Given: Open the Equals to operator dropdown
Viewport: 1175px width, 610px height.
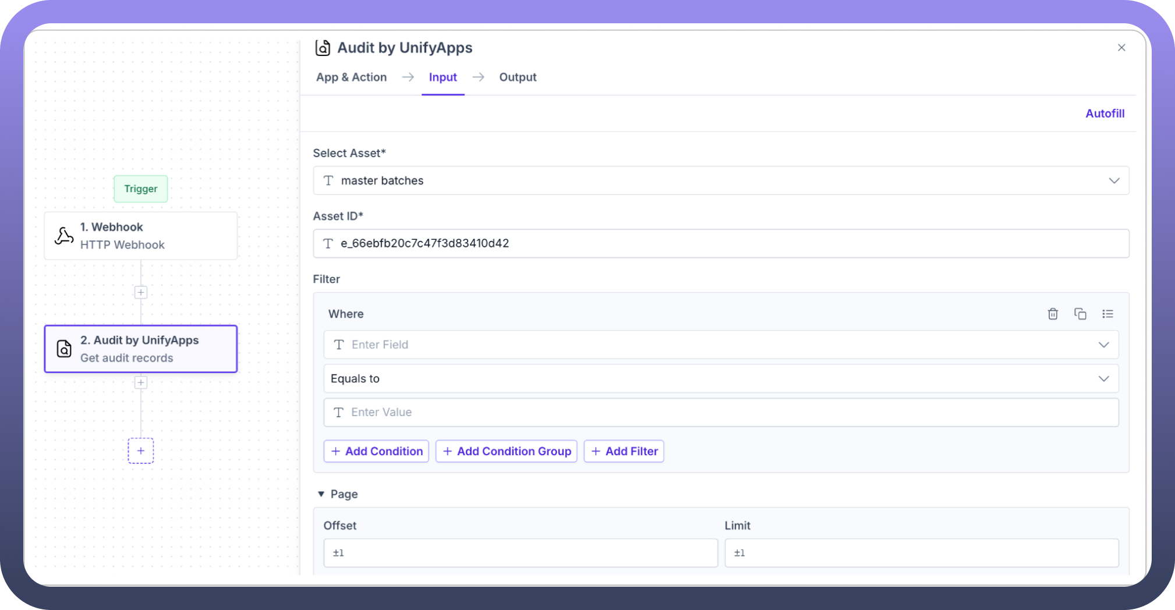Looking at the screenshot, I should pos(721,378).
